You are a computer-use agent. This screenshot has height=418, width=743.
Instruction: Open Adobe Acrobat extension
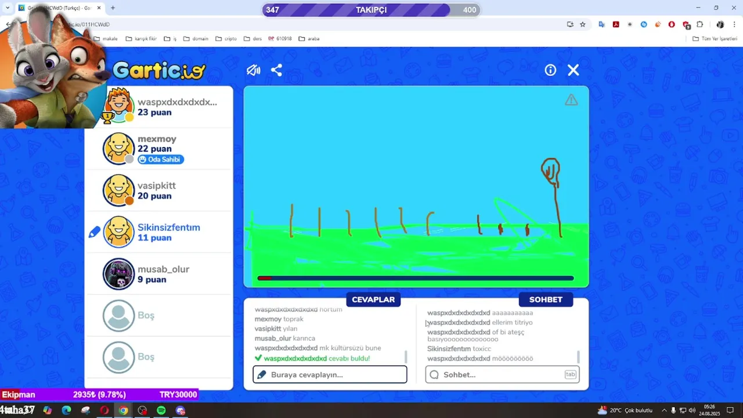[x=616, y=24]
